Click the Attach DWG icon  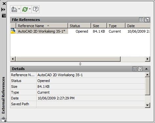coord(14,9)
